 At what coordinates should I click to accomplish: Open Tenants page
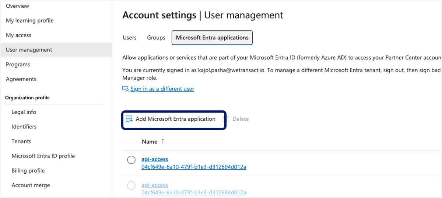coord(21,141)
